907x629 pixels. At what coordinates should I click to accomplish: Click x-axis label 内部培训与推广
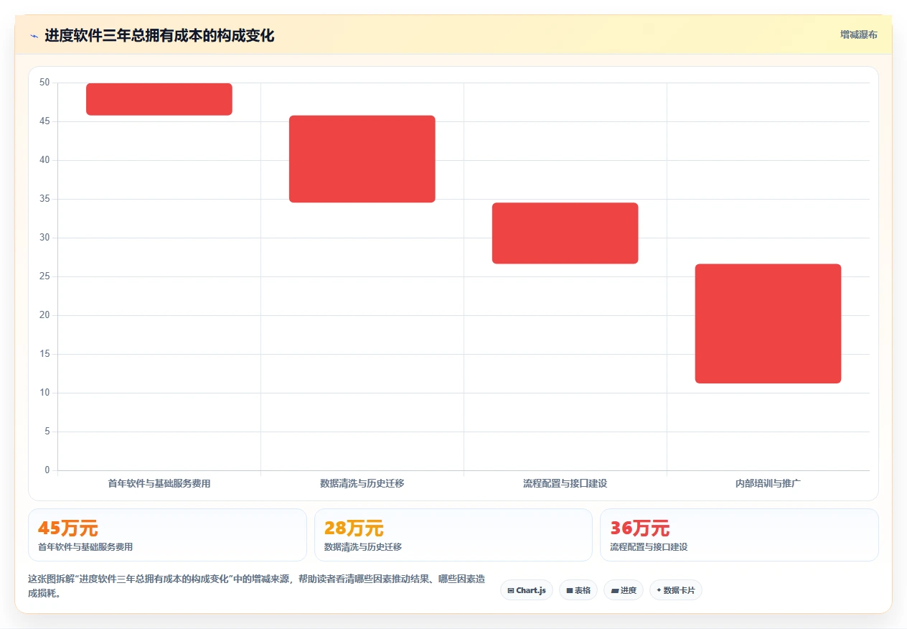click(768, 483)
